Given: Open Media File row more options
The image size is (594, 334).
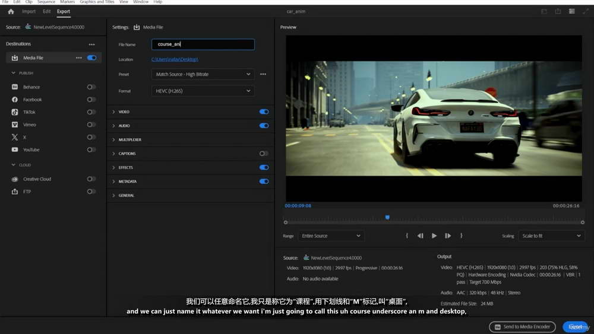Looking at the screenshot, I should 79,58.
